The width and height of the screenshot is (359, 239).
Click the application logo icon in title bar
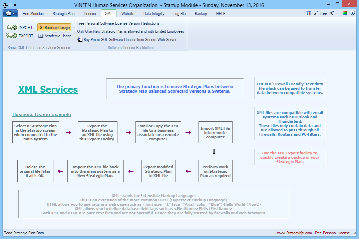[x=5, y=5]
